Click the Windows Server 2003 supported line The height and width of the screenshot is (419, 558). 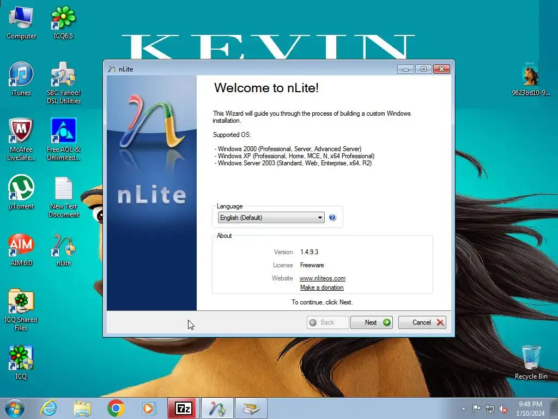pos(293,163)
